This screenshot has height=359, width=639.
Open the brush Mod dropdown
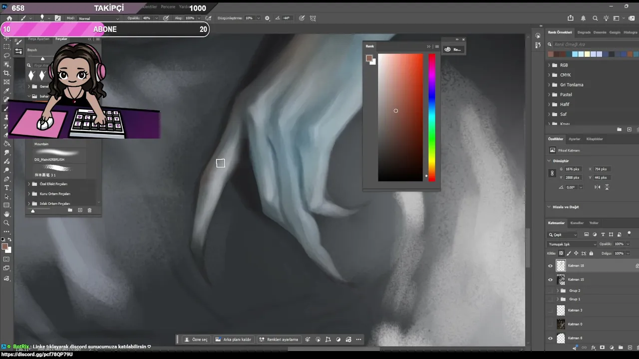[x=99, y=18]
